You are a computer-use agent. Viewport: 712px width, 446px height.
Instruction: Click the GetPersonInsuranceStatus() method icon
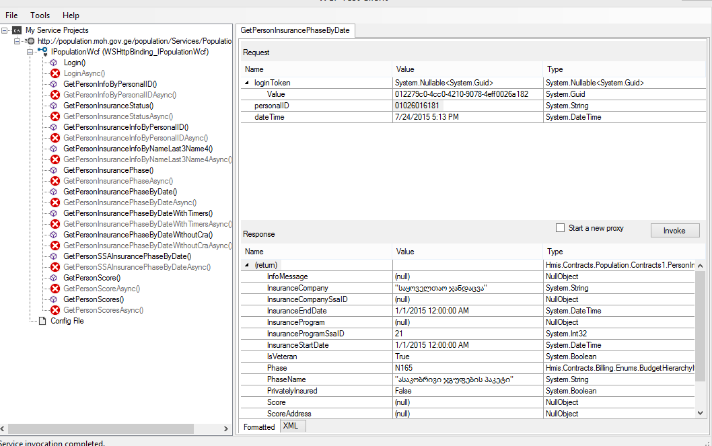54,106
